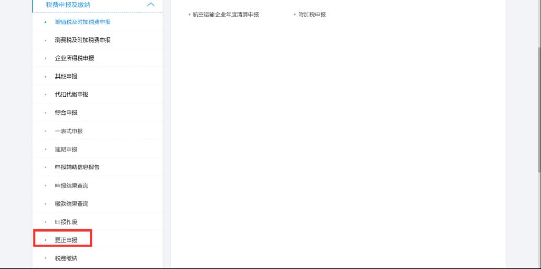Go to 税费缴纳
This screenshot has width=541, height=269.
(66, 258)
